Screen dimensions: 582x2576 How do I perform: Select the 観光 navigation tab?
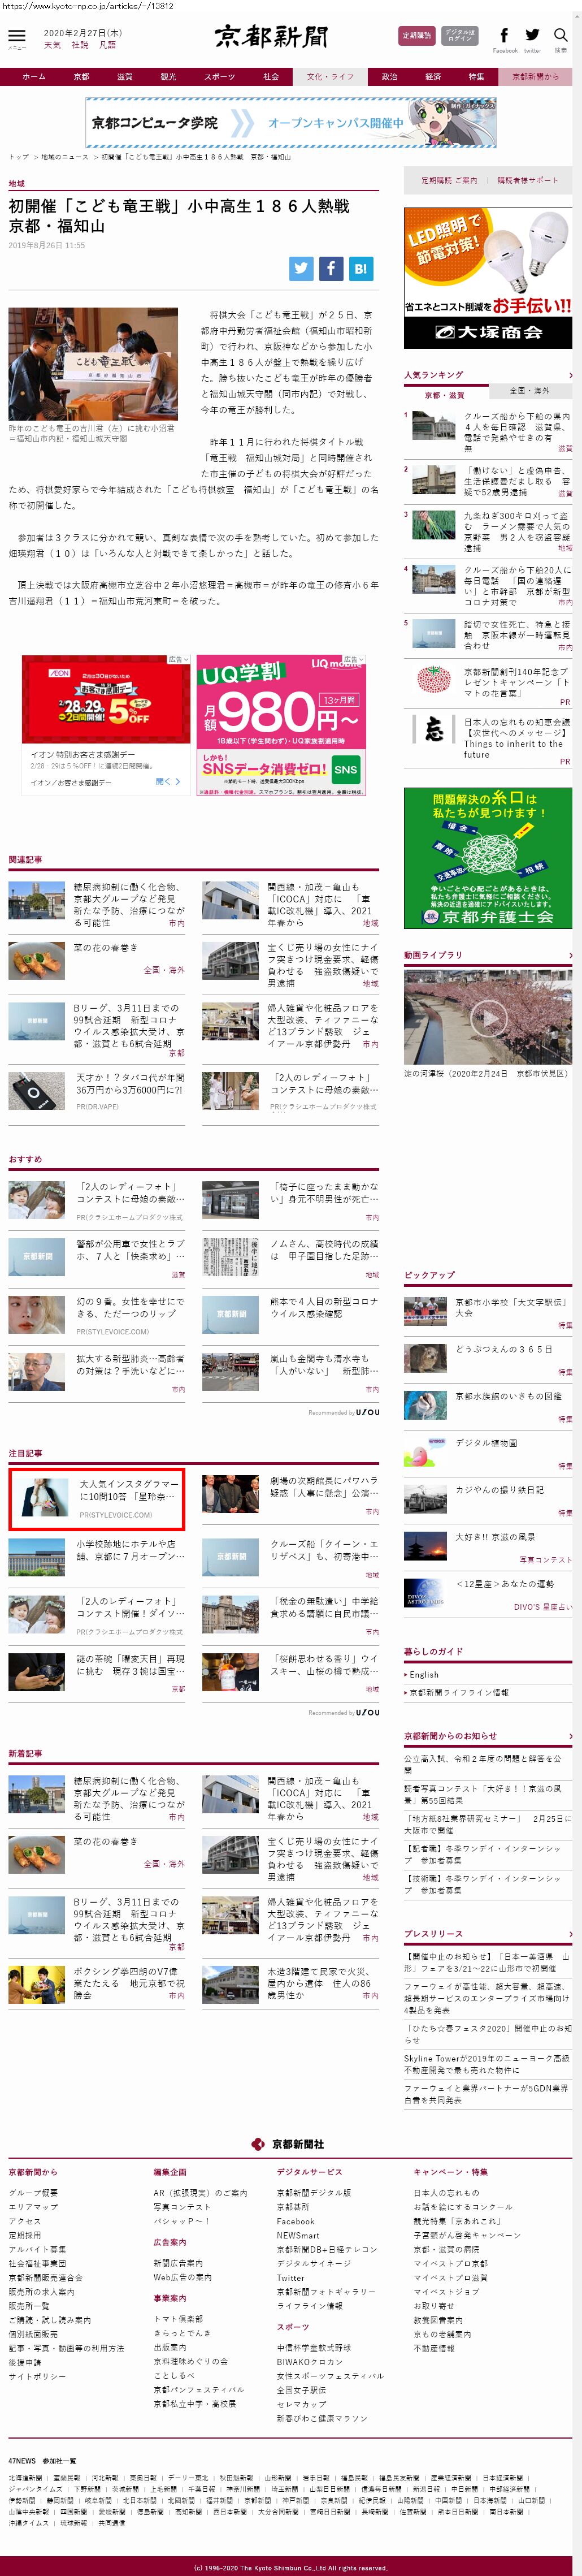click(168, 77)
